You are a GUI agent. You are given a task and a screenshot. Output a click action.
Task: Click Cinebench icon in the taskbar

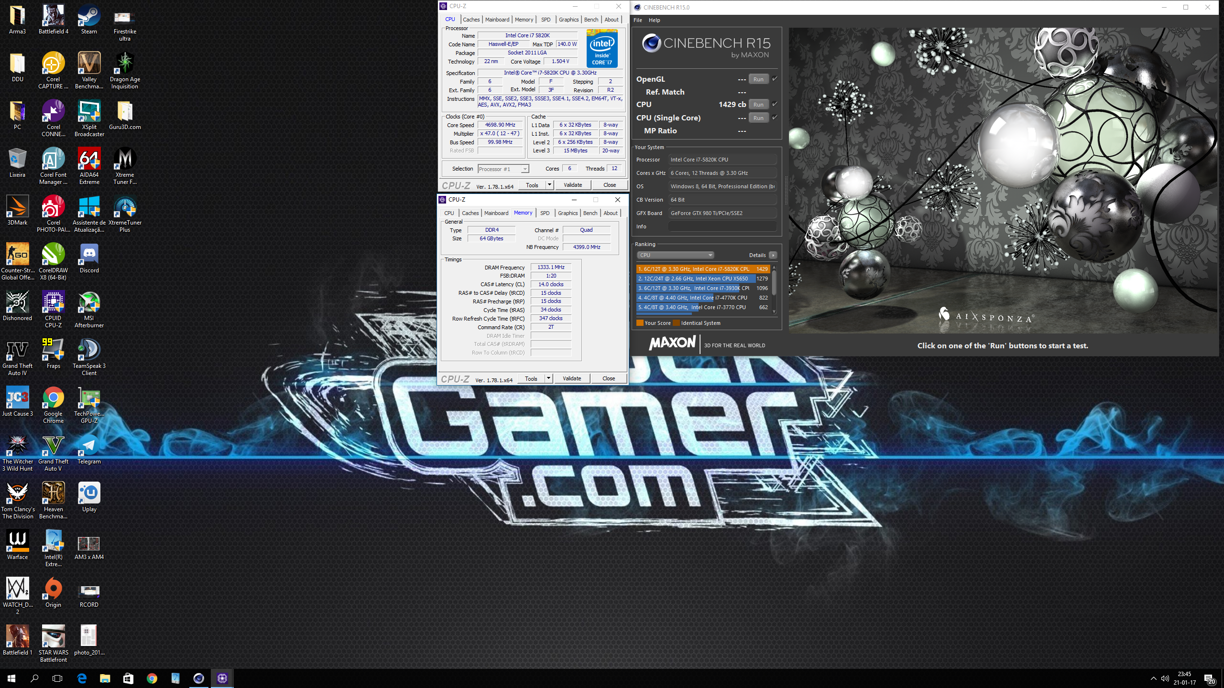[x=198, y=678]
